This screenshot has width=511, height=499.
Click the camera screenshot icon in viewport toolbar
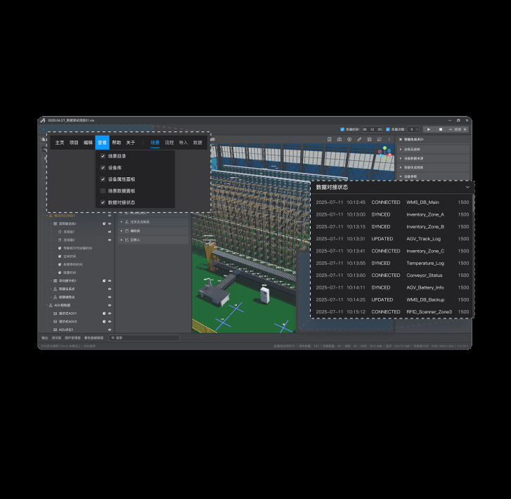tap(339, 139)
